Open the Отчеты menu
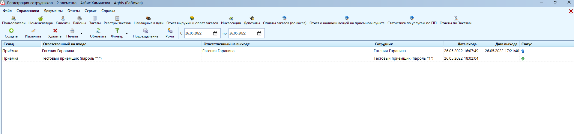The width and height of the screenshot is (574, 134). 73,11
